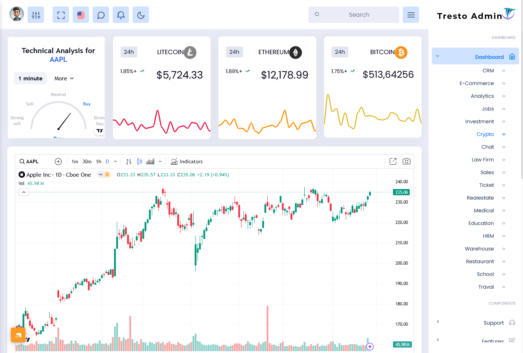Click the search magnifier icon
The height and width of the screenshot is (353, 523).
(317, 14)
